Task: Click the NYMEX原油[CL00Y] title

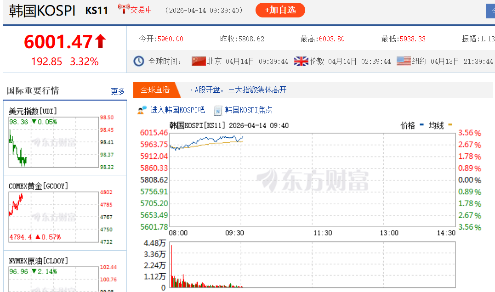Action: point(38,261)
